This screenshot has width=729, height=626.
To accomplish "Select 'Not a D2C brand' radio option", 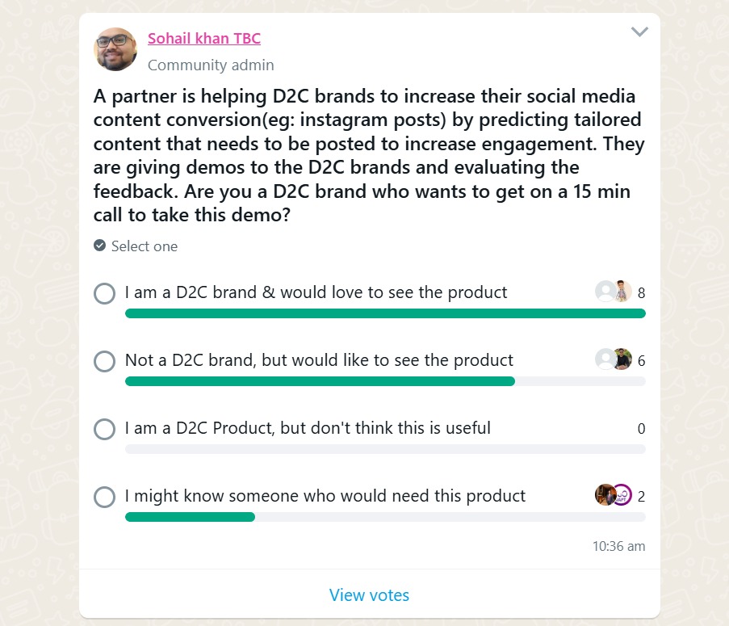I will (105, 361).
